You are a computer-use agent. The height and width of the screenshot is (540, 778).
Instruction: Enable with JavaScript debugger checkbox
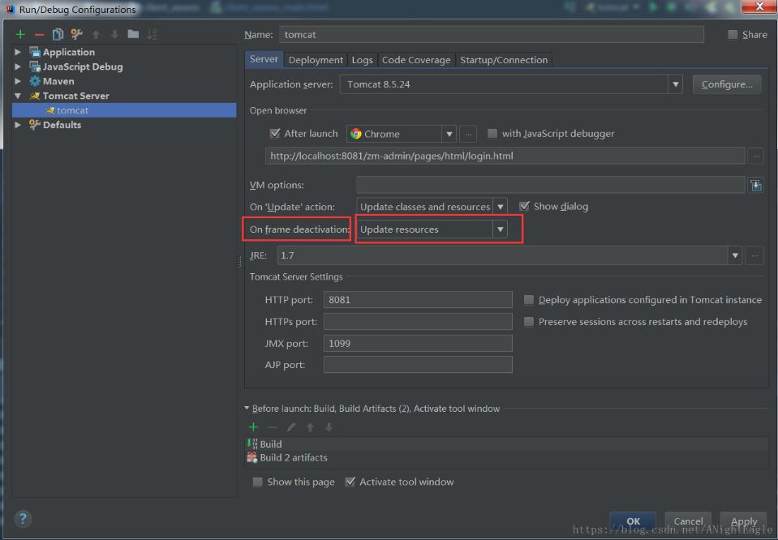[x=492, y=134]
